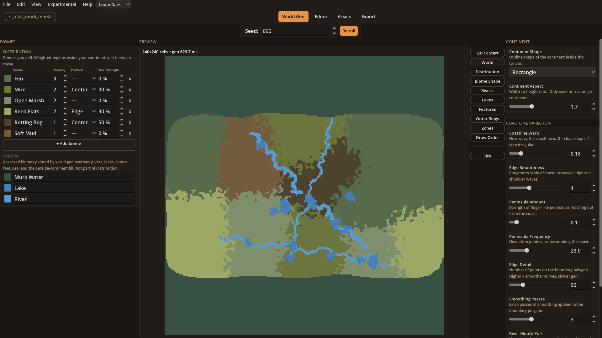Open Continent Shape Rectangle dropdown
Screen dimensions: 602x338
coord(552,72)
